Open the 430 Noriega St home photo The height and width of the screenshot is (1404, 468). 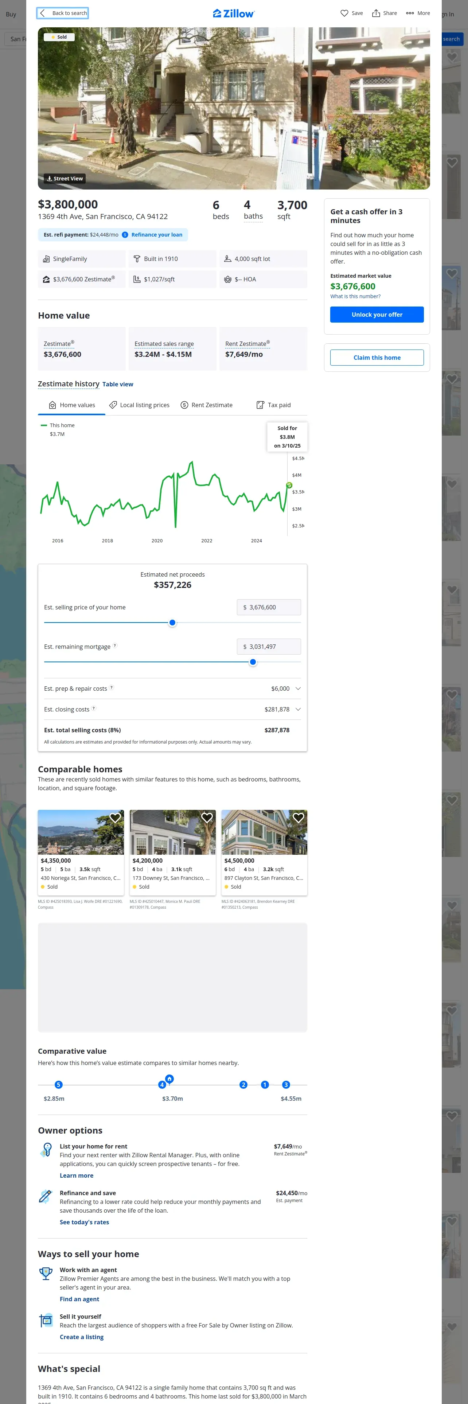pyautogui.click(x=81, y=832)
